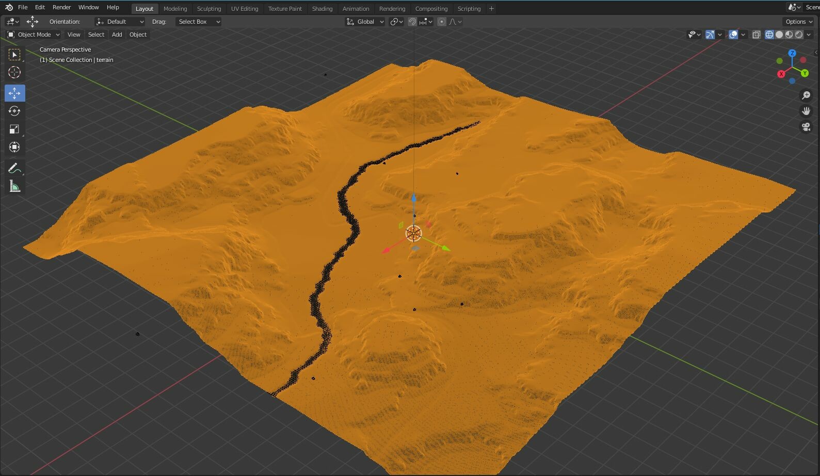Activate the Rotate tool
The height and width of the screenshot is (476, 820).
(x=14, y=111)
